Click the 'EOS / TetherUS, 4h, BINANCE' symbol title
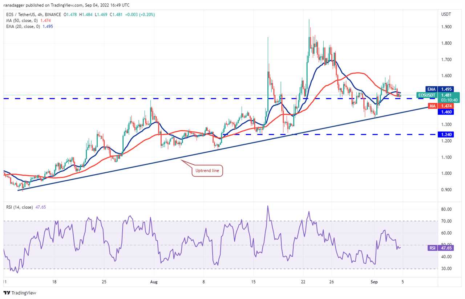 click(x=33, y=15)
